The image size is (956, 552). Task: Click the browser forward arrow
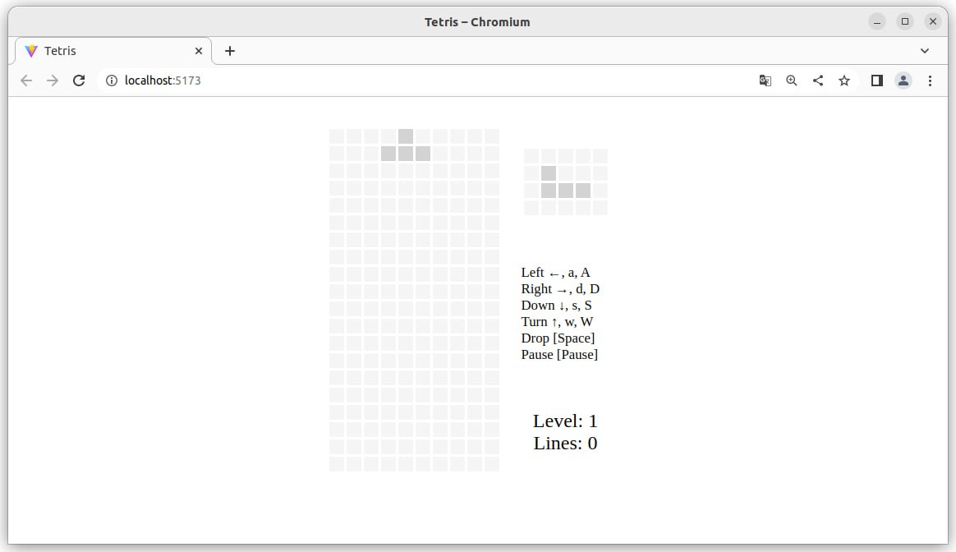(53, 80)
